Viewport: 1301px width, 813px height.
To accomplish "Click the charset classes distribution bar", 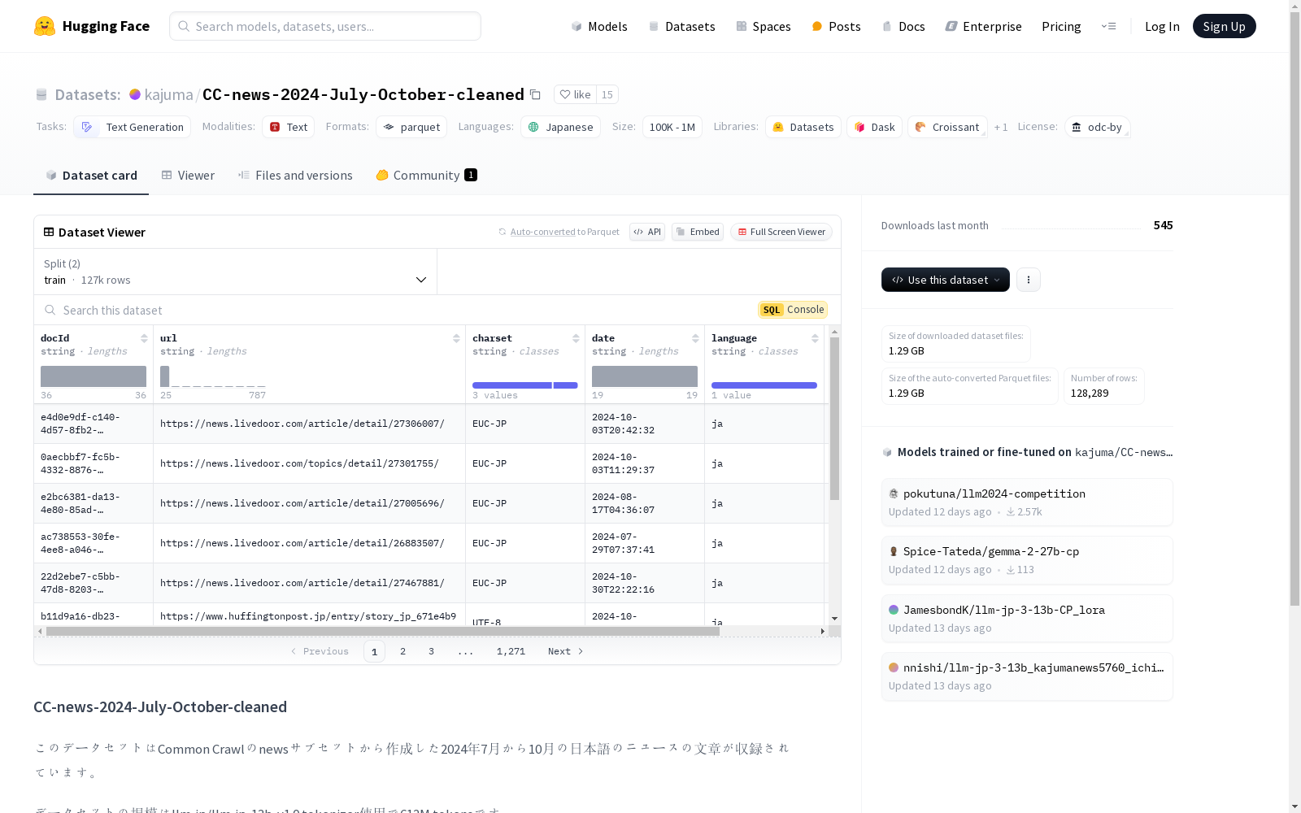I will tap(525, 385).
